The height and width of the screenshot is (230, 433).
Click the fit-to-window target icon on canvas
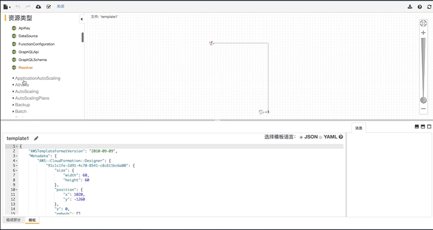coord(423,23)
